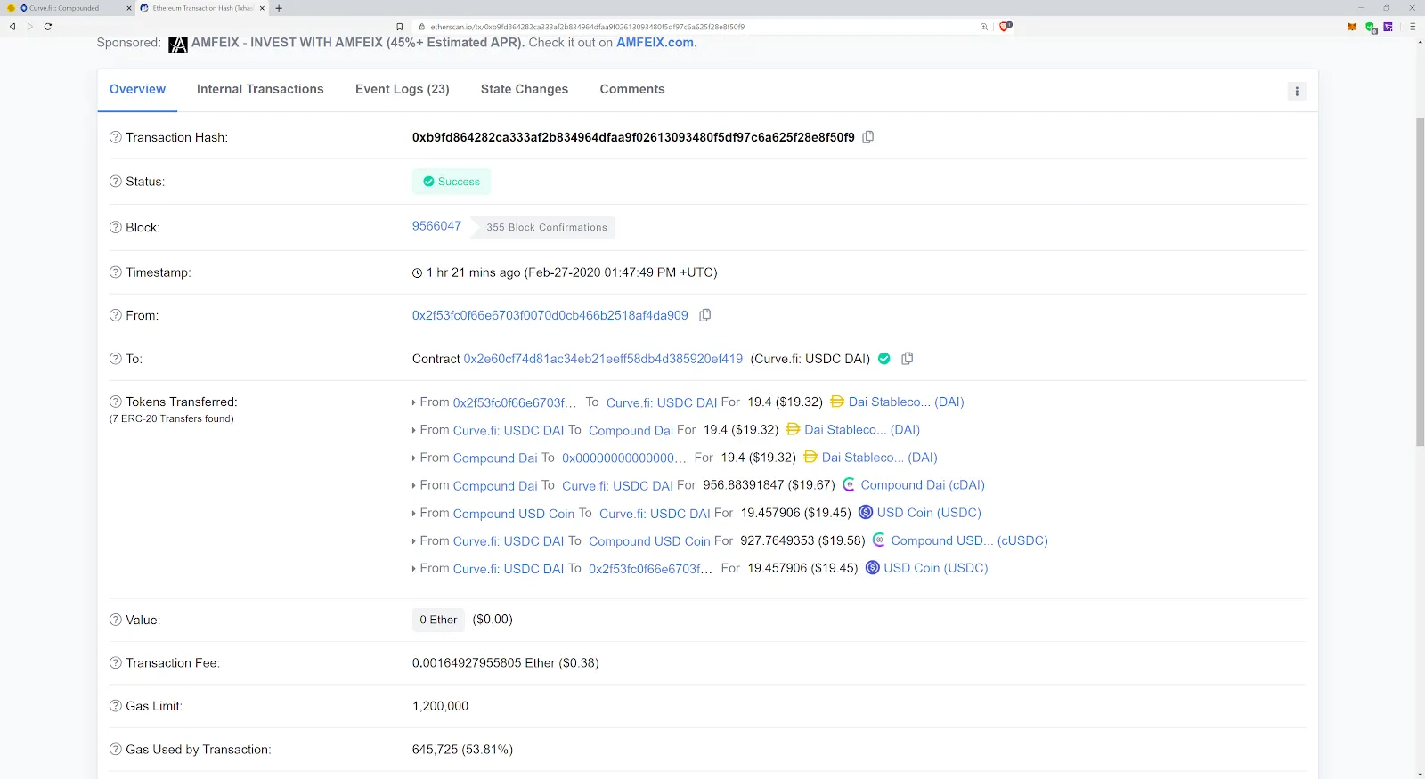Copy the Curve.fi contract address

tap(907, 359)
